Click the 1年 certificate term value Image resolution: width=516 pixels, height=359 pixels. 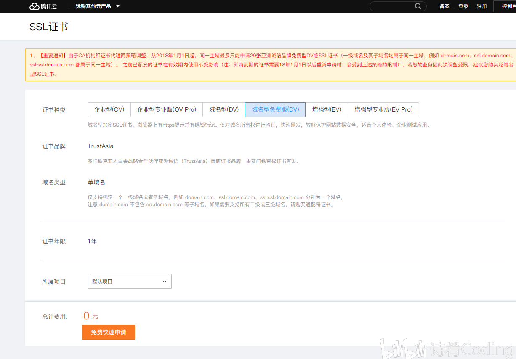click(x=92, y=241)
